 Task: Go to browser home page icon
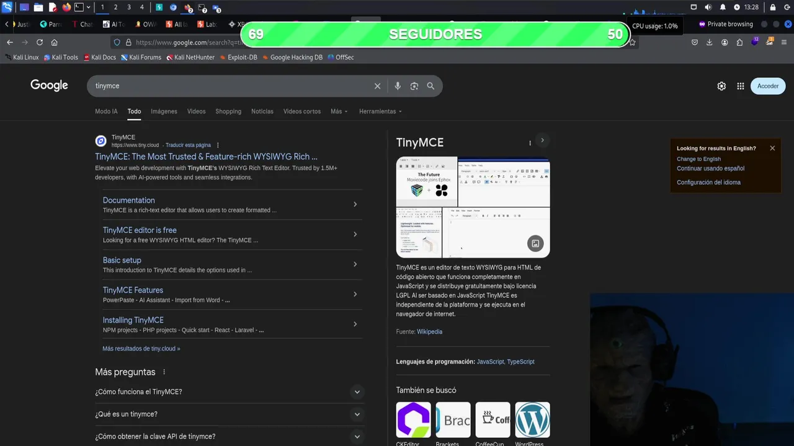tap(55, 42)
